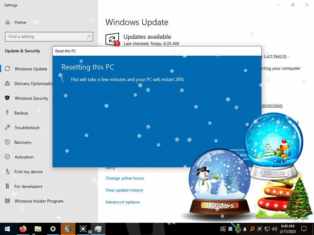Viewport: 314px width, 235px height.
Task: Switch to Settings gear on the taskbar
Action: click(x=53, y=229)
